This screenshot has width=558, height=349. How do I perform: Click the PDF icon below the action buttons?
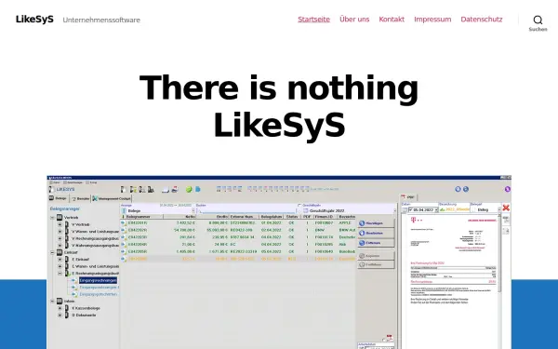pos(389,337)
